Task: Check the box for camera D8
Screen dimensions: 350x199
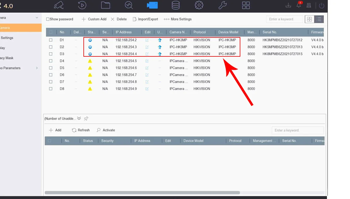Action: [51, 89]
